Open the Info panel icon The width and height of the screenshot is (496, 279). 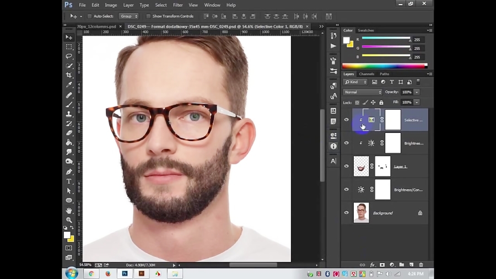click(x=333, y=147)
